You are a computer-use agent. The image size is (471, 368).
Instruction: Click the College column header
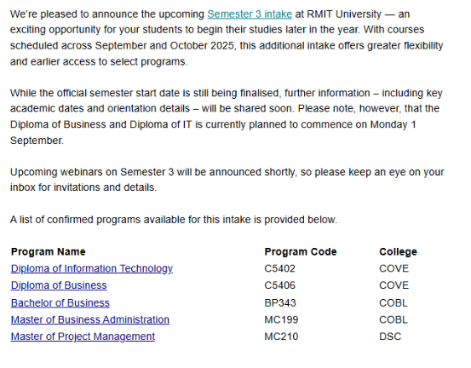399,251
